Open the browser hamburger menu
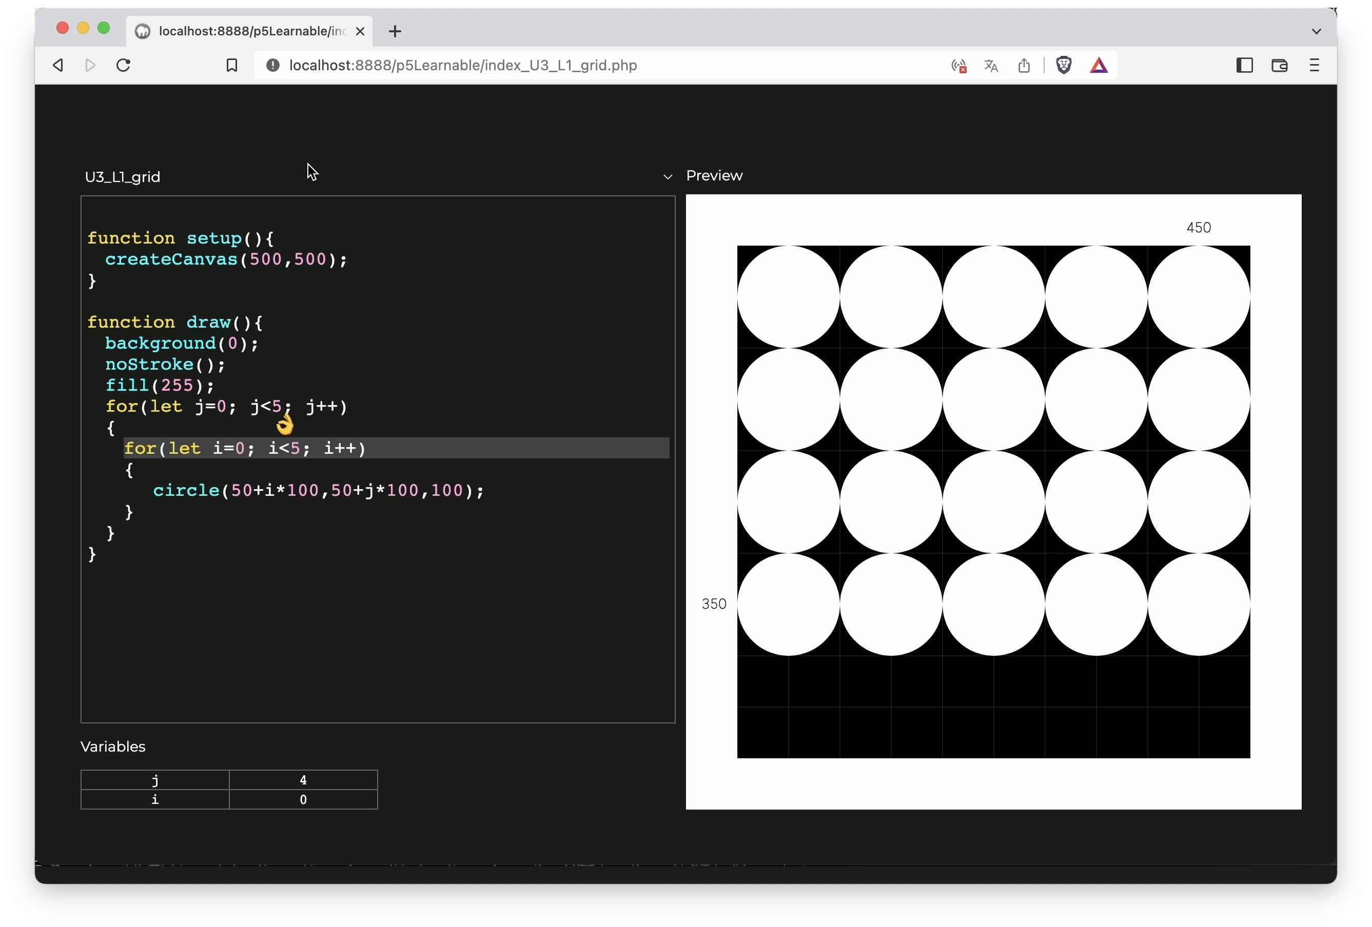The width and height of the screenshot is (1372, 927). tap(1314, 65)
